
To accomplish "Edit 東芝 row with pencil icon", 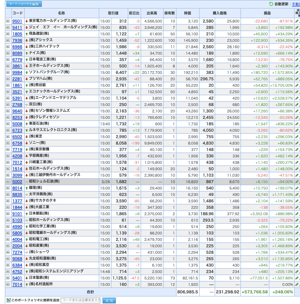I will tap(297, 137).
